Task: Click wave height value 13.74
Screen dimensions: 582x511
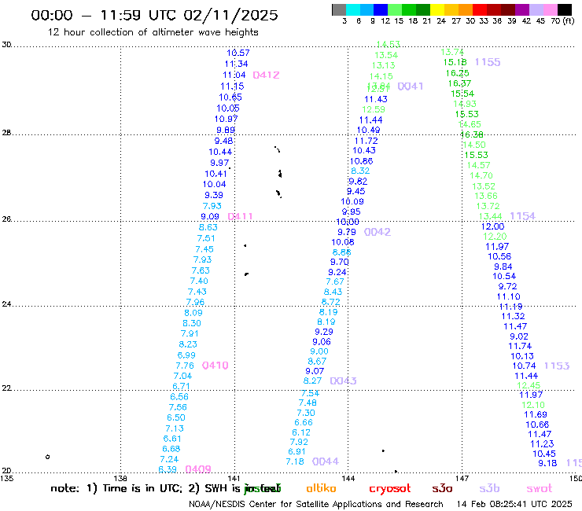Action: [x=452, y=53]
